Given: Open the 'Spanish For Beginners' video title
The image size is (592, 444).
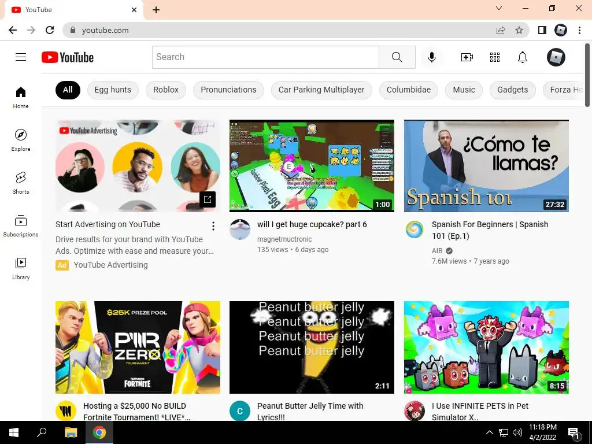Looking at the screenshot, I should pyautogui.click(x=490, y=230).
